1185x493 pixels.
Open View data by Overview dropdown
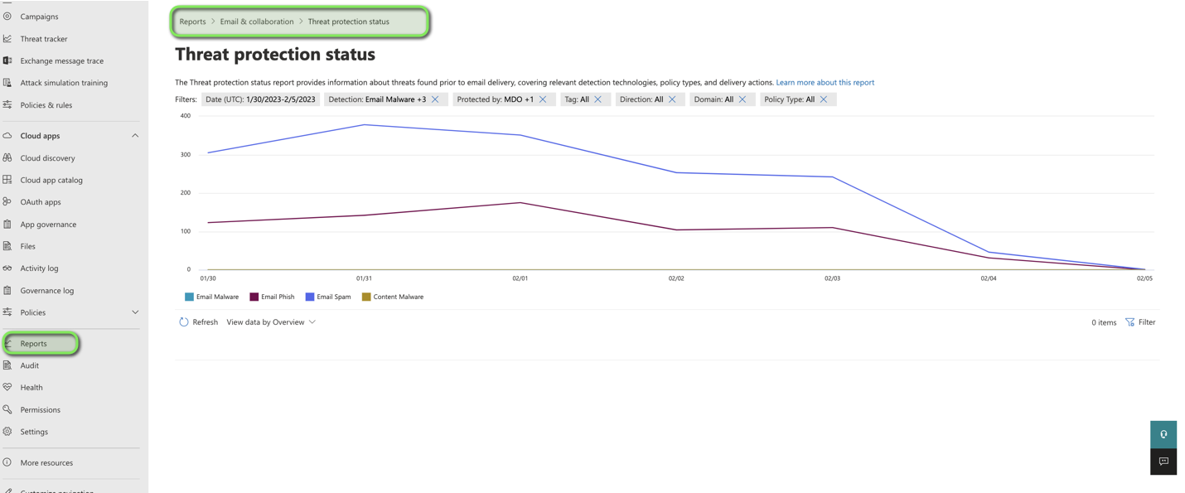pyautogui.click(x=271, y=322)
